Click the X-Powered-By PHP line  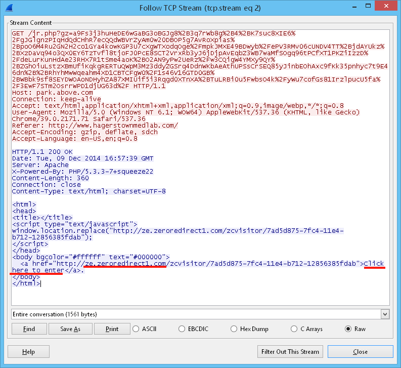pos(82,171)
